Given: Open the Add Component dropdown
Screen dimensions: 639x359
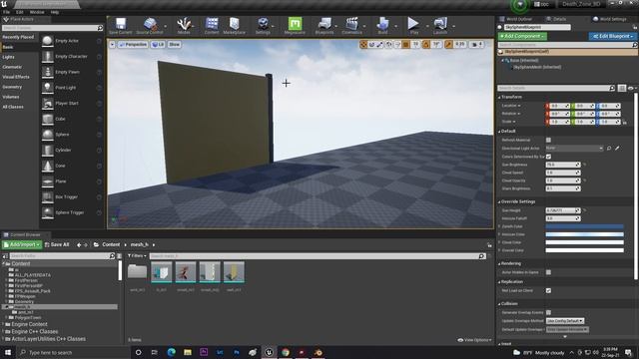Looking at the screenshot, I should 523,36.
